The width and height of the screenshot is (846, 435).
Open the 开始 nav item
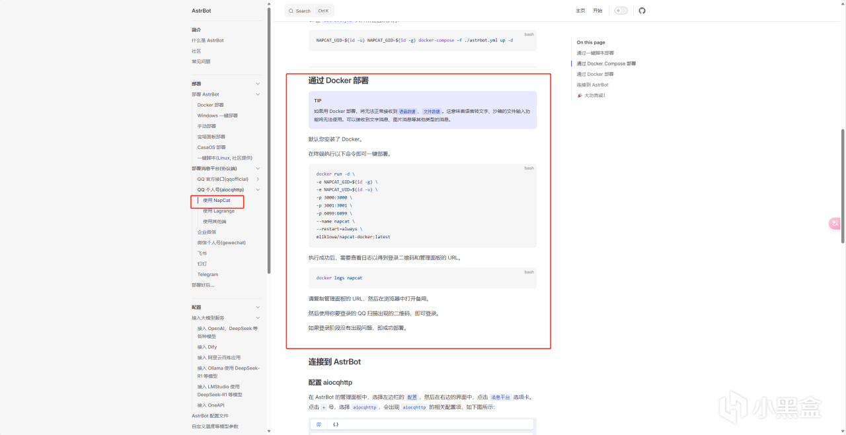(597, 11)
